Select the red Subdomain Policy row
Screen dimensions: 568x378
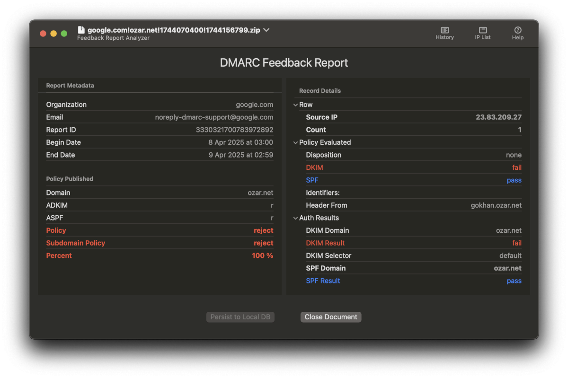pos(160,243)
